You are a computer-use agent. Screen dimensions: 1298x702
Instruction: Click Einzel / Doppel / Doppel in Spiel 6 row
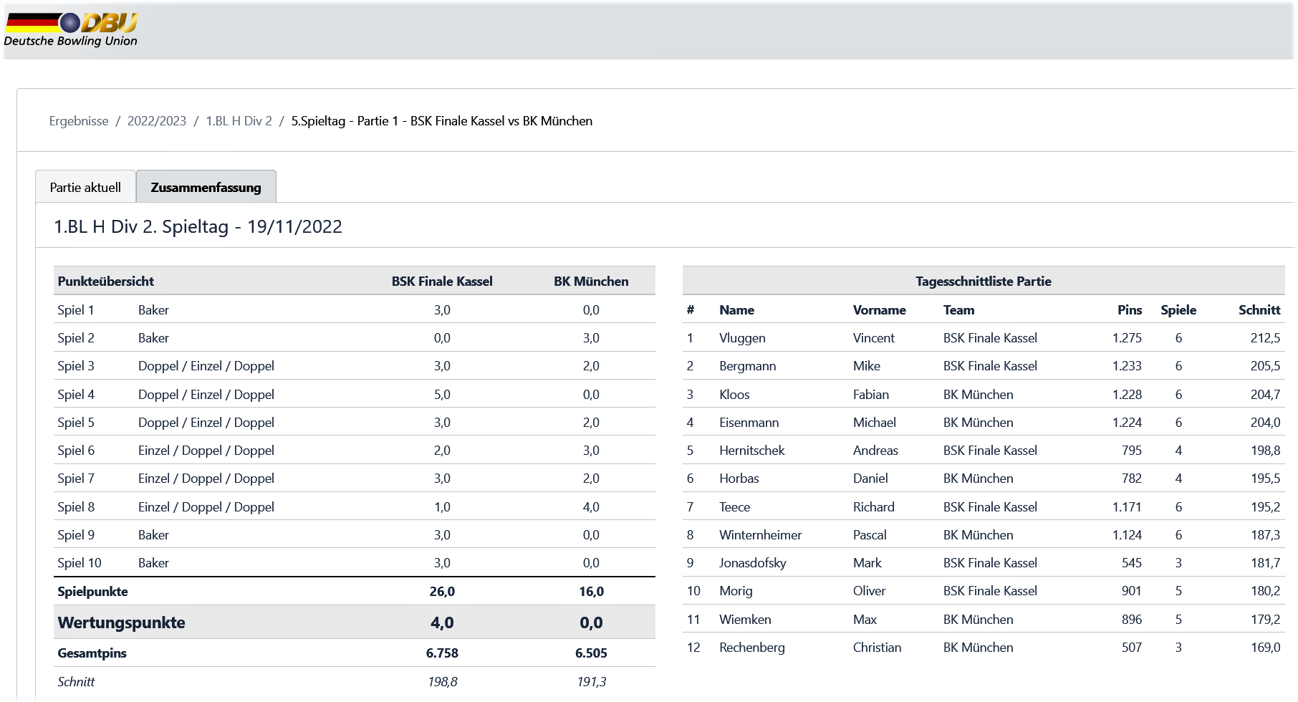(x=206, y=451)
